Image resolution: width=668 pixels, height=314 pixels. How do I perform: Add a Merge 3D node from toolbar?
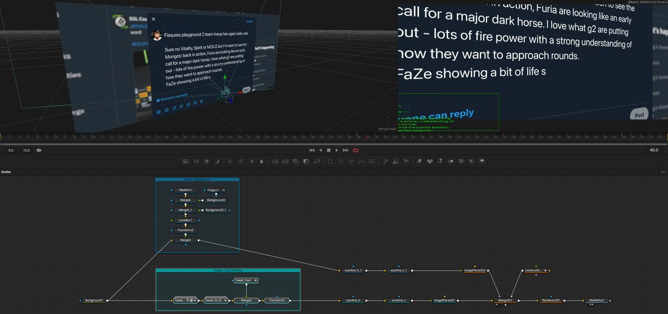(x=450, y=161)
